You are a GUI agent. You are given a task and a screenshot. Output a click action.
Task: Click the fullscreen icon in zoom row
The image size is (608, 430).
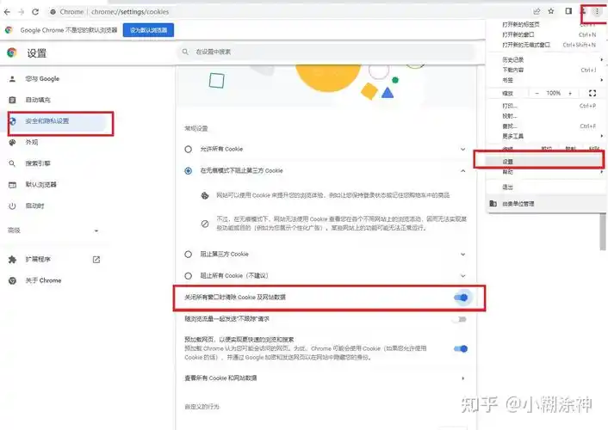[592, 93]
